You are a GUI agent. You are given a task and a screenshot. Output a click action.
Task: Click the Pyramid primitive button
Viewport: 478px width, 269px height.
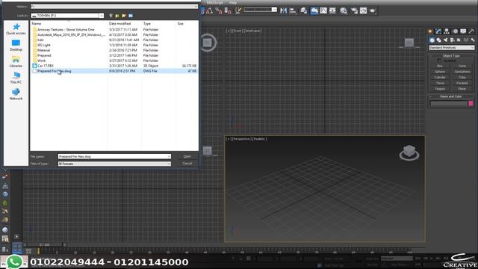pos(462,83)
